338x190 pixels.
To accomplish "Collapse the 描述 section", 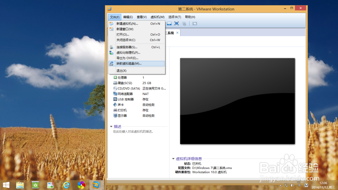I will point(111,126).
